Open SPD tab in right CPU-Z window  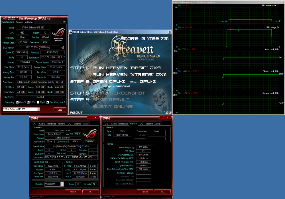tap(141, 124)
